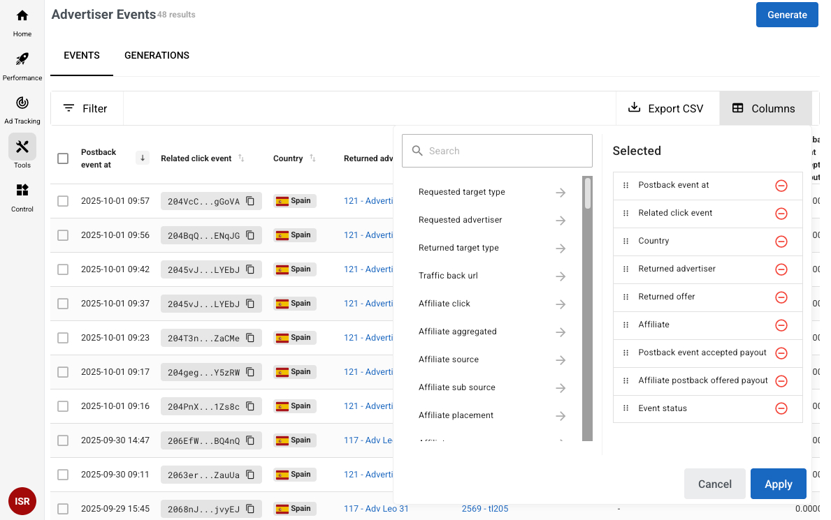
Task: Open the Control section icon
Action: pos(22,191)
